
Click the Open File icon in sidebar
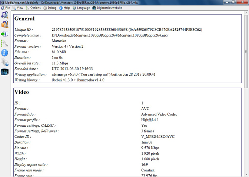coord(5,15)
